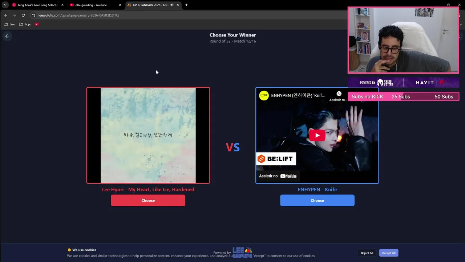Click the streamer webcam overlay

(403, 40)
